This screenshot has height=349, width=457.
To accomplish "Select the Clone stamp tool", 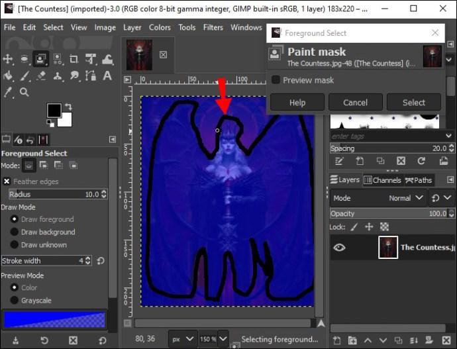I will 58,75.
